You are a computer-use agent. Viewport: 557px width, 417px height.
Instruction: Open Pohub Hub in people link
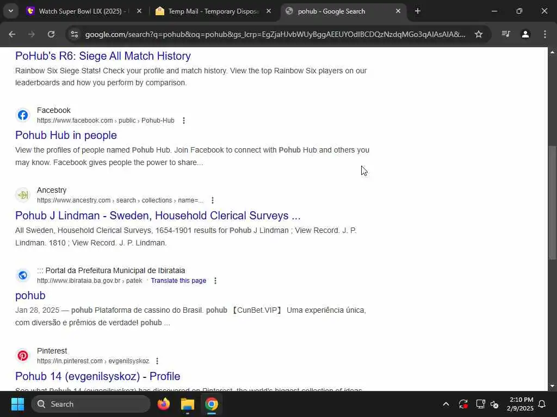pyautogui.click(x=66, y=135)
